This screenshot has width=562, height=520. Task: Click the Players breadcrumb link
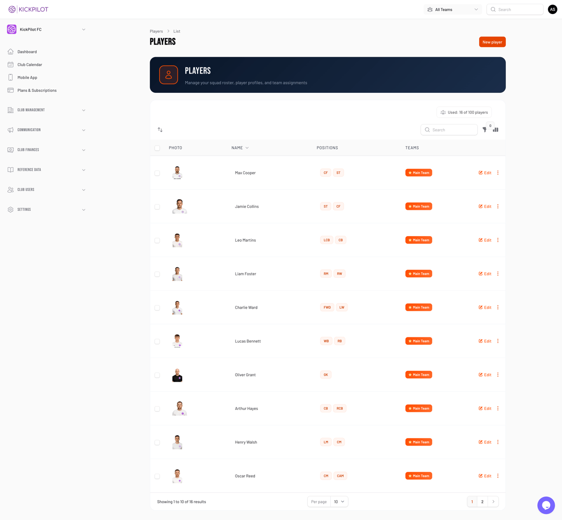(156, 31)
